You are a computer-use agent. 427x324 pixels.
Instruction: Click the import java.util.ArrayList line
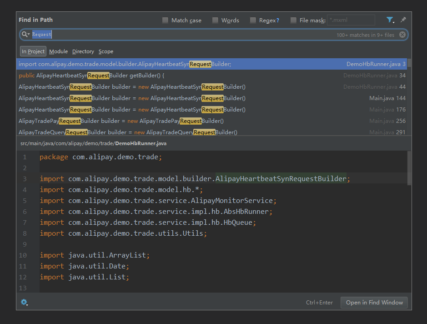tap(95, 255)
